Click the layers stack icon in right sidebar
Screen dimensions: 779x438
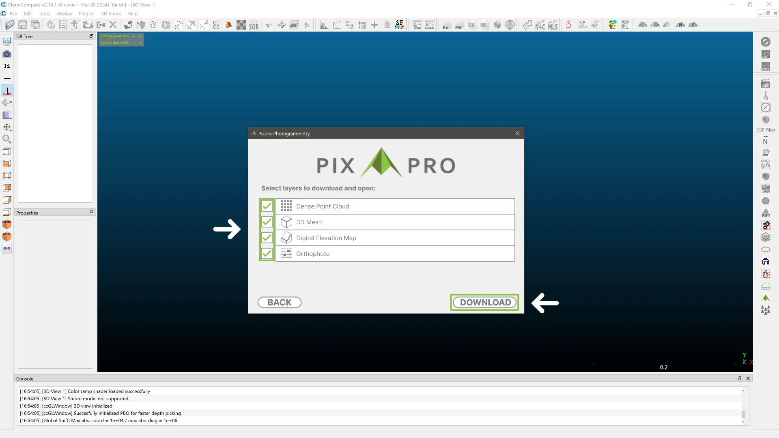pos(766,237)
